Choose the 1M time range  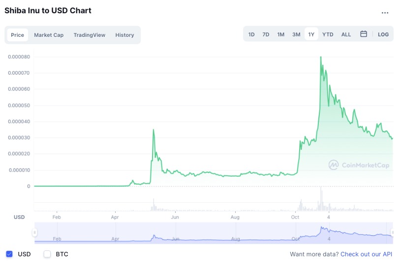(x=280, y=34)
